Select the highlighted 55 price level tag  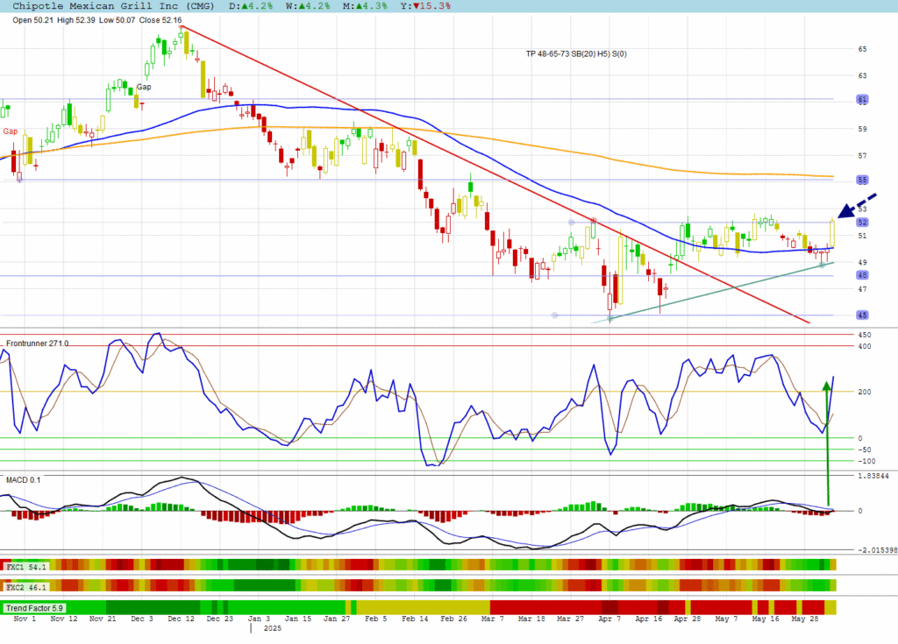(863, 180)
